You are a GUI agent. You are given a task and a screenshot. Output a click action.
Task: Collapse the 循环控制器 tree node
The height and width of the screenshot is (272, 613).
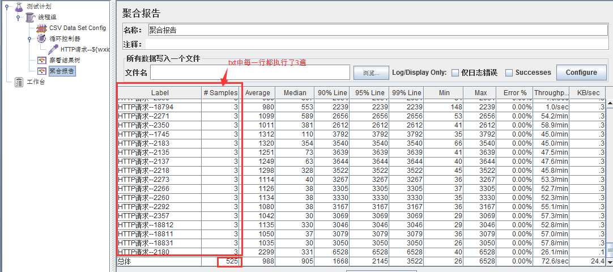(29, 39)
